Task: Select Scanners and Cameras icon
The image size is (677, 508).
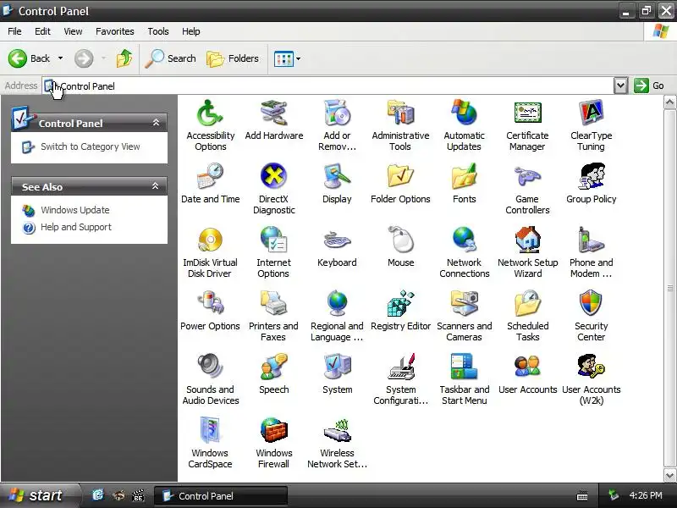Action: coord(464,303)
